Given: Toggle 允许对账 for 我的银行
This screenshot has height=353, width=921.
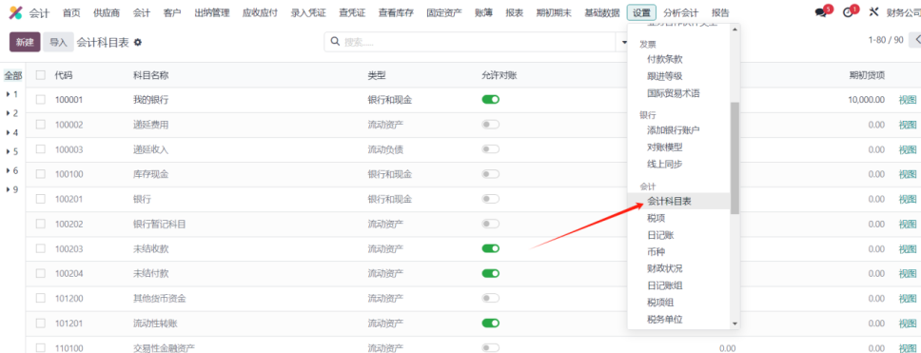Looking at the screenshot, I should 490,100.
